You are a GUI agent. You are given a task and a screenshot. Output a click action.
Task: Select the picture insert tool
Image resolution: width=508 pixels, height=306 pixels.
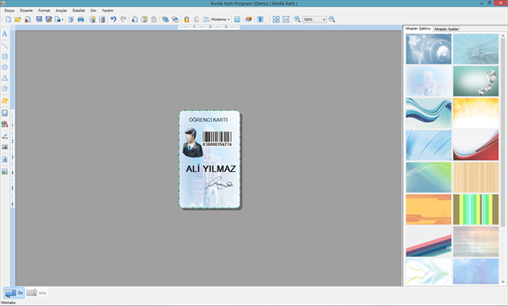coord(4,113)
